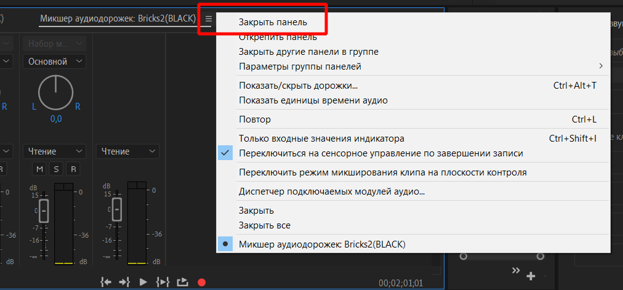Click the plus button editor icon

(x=531, y=275)
